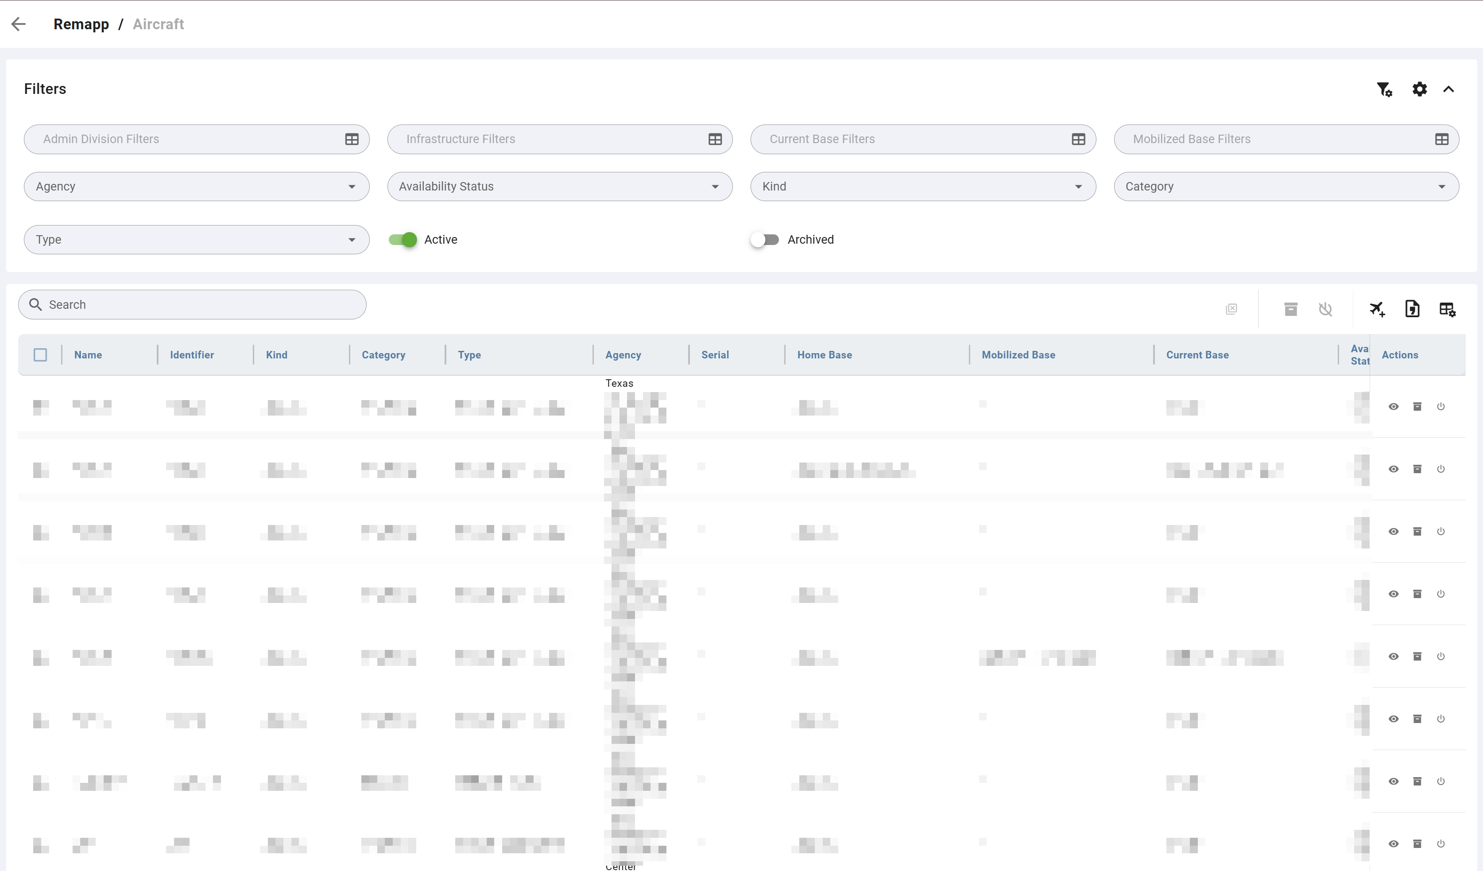Open table picker in Admin Division Filters
Image resolution: width=1483 pixels, height=871 pixels.
(352, 139)
